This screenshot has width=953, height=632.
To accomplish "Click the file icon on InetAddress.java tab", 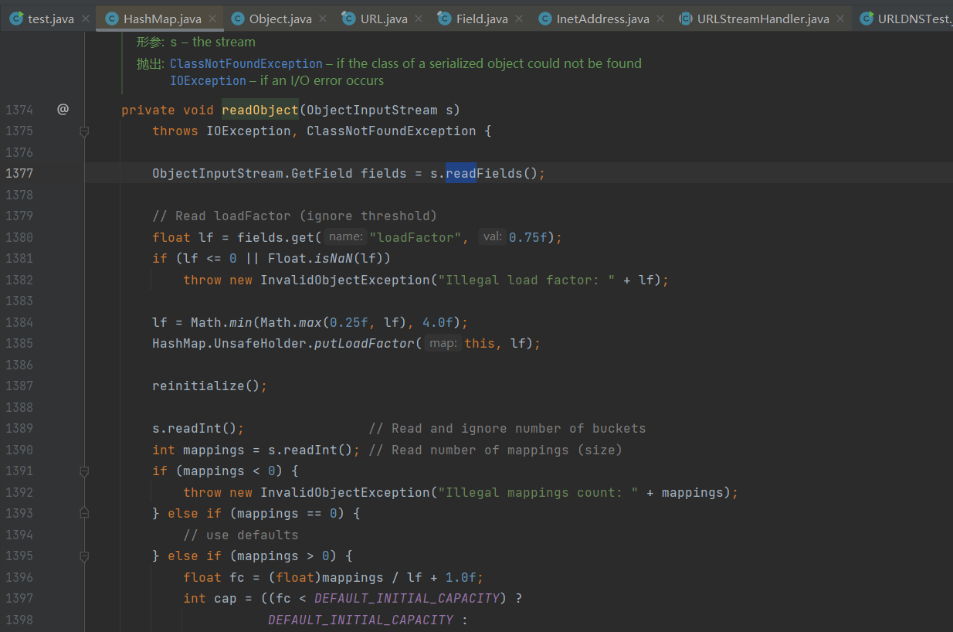I will coord(545,19).
